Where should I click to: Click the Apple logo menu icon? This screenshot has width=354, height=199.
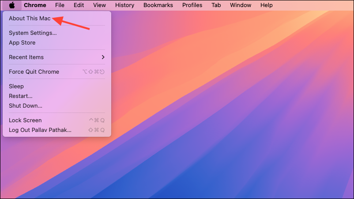click(12, 5)
